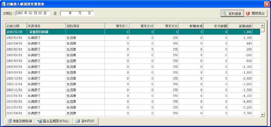
Task: Select the 資產期初餘額 cell
Action: pyautogui.click(x=46, y=32)
